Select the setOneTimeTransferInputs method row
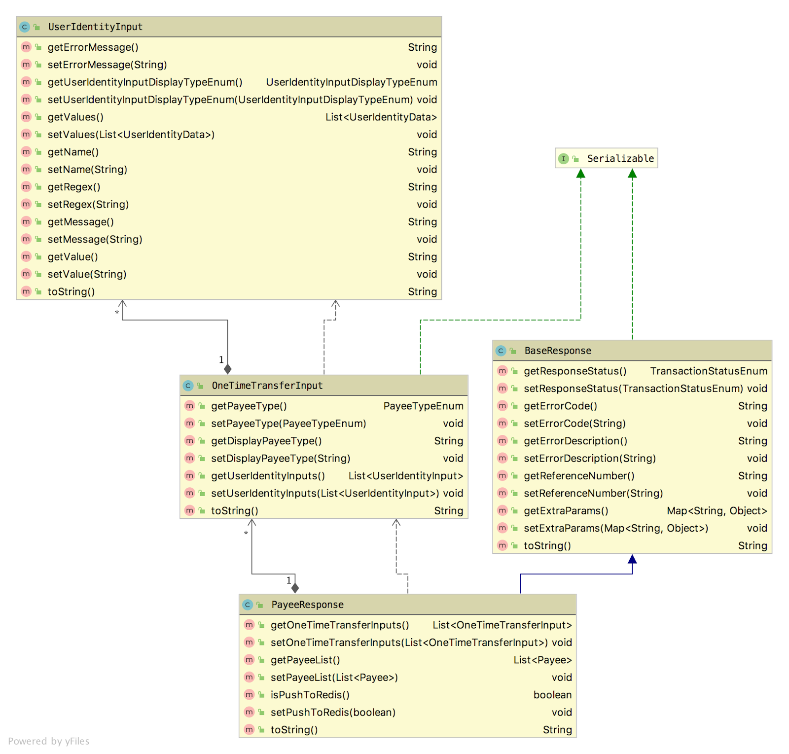The image size is (789, 754). click(x=408, y=643)
